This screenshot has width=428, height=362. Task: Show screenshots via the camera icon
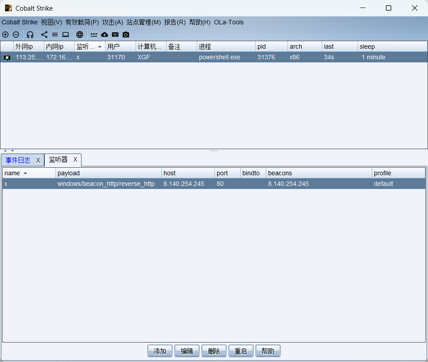click(x=126, y=35)
